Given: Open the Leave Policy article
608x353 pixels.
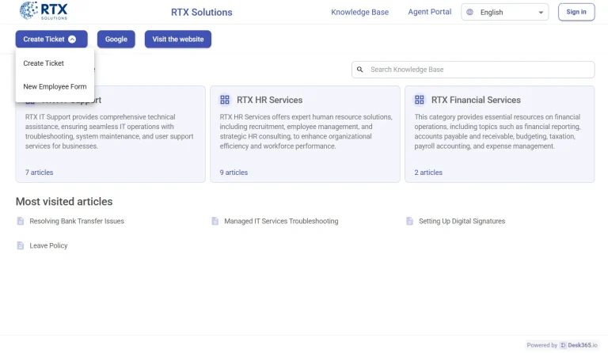Looking at the screenshot, I should point(48,245).
